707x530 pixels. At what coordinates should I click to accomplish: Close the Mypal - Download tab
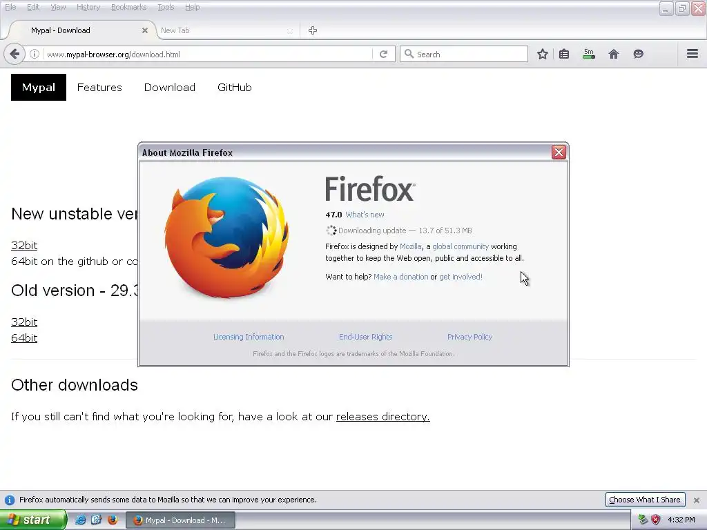145,30
